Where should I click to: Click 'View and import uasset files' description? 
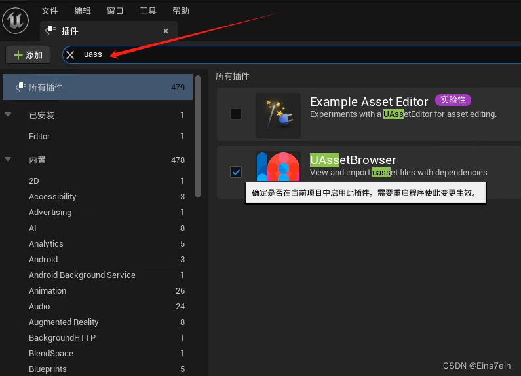[x=398, y=173]
